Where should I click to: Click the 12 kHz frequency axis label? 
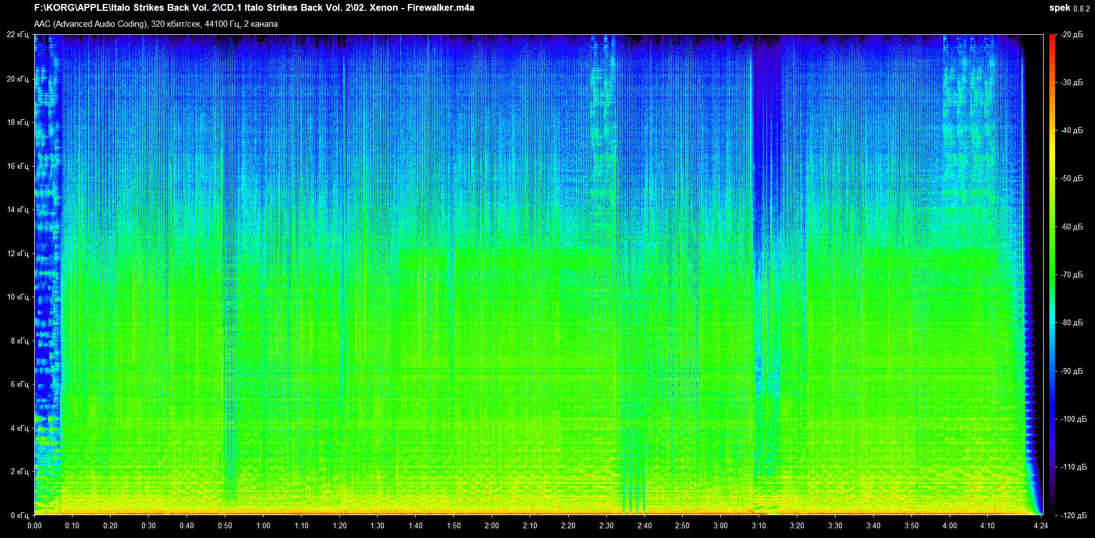click(18, 253)
